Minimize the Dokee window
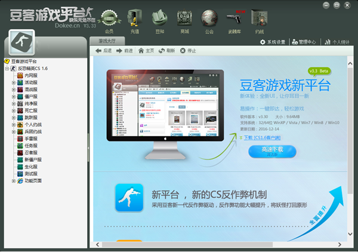 (x=326, y=5)
